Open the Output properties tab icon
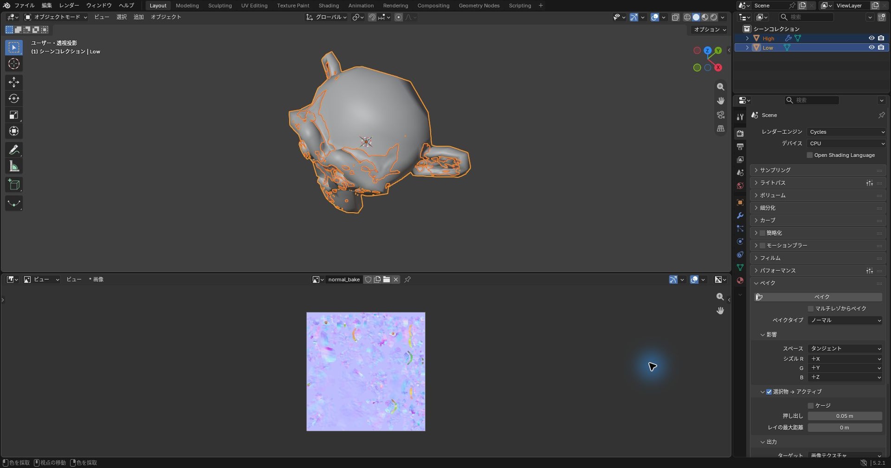 coord(740,147)
